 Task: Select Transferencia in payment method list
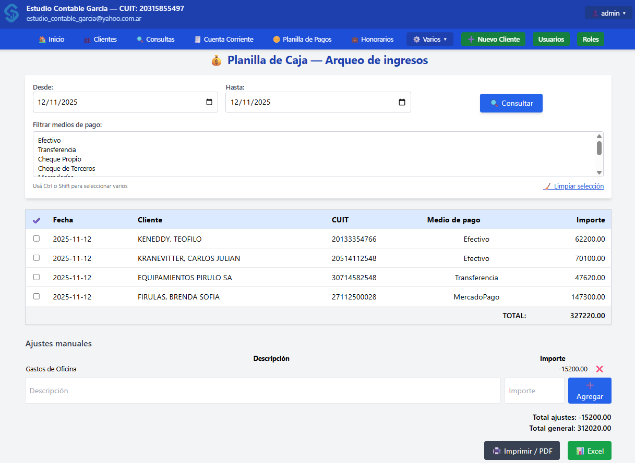[x=57, y=150]
